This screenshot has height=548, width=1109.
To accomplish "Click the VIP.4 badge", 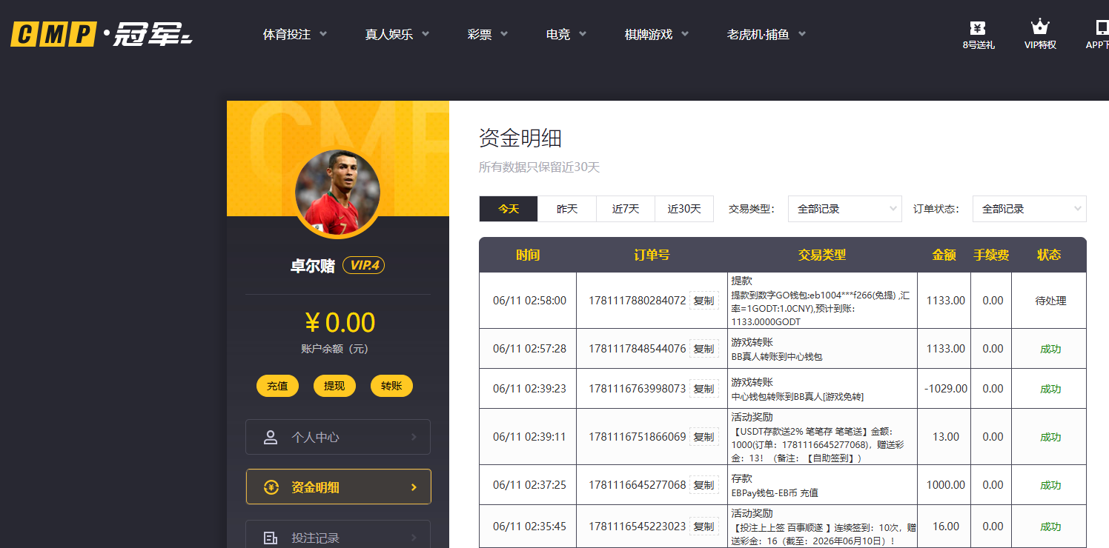I will coord(363,265).
